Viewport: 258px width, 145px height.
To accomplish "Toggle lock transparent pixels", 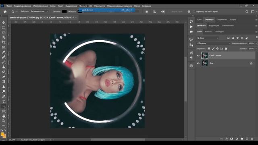I will pos(209,49).
